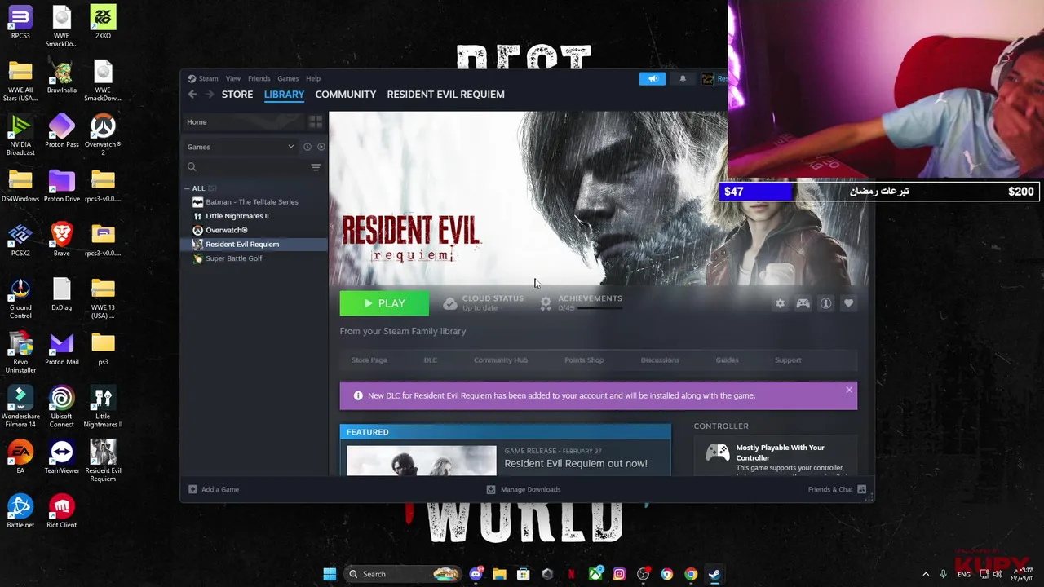The height and width of the screenshot is (587, 1044).
Task: Select Little Nightmares II in library list
Action: tap(237, 216)
